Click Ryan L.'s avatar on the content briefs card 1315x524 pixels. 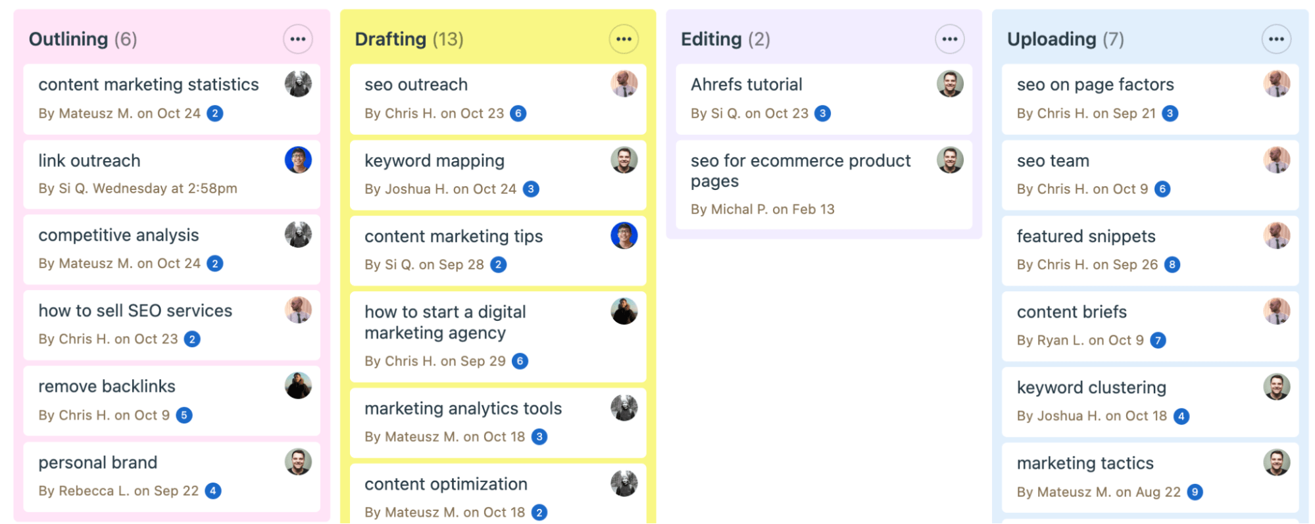pos(1277,312)
